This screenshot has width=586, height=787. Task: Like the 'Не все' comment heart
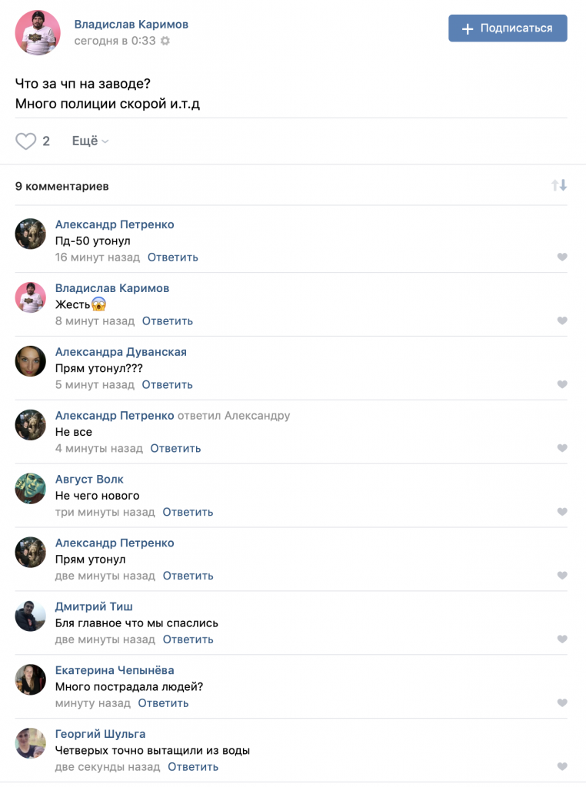pos(562,448)
